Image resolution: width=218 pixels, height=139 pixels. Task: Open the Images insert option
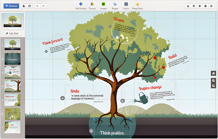[x=103, y=6]
